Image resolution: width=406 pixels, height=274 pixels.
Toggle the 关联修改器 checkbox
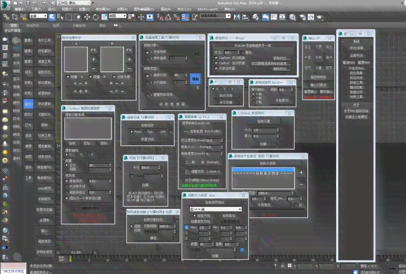(216, 68)
